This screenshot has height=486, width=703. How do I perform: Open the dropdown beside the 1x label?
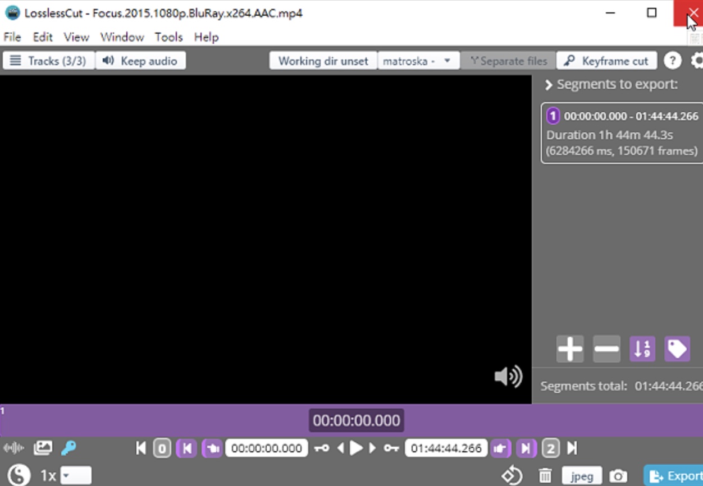(76, 476)
